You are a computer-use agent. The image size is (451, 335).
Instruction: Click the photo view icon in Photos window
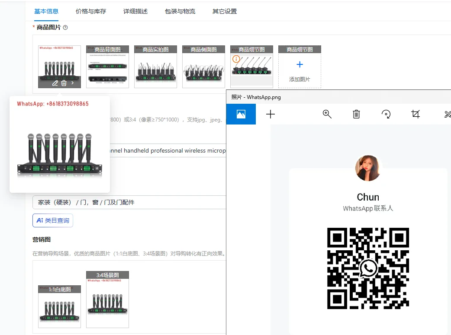(241, 114)
